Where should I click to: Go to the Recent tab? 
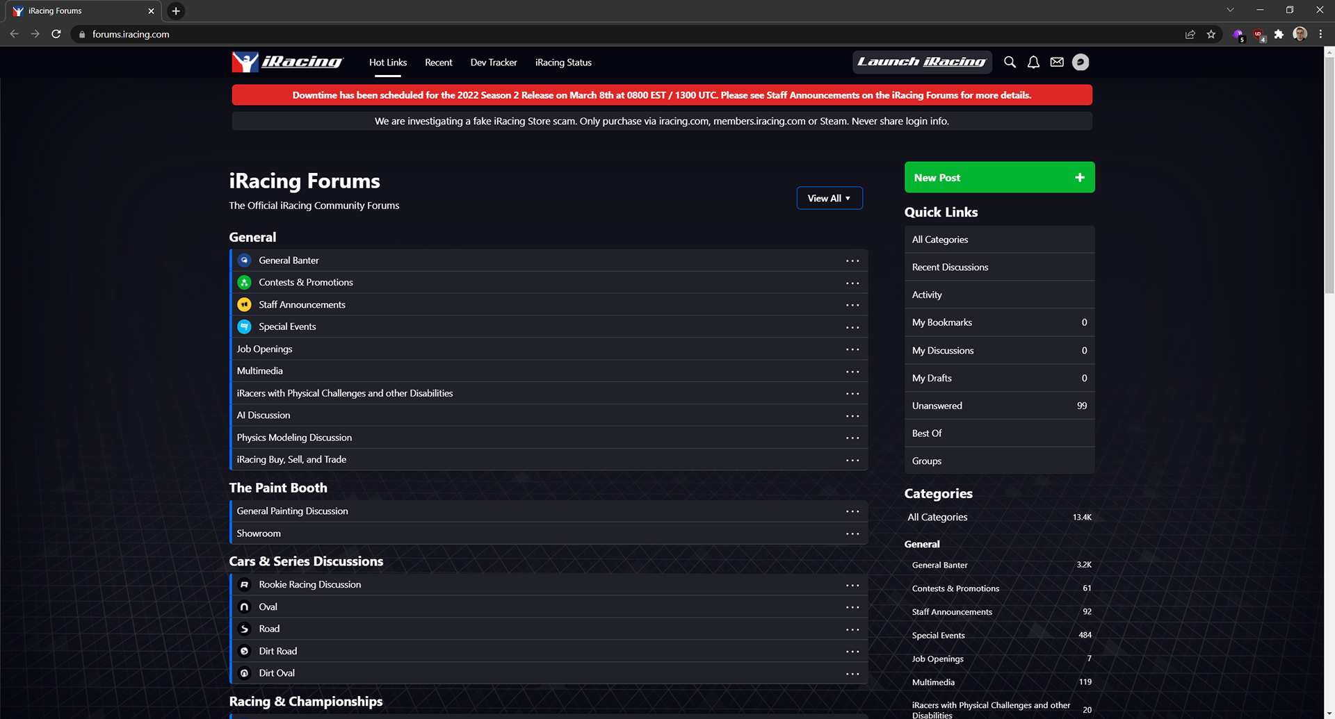pyautogui.click(x=439, y=63)
